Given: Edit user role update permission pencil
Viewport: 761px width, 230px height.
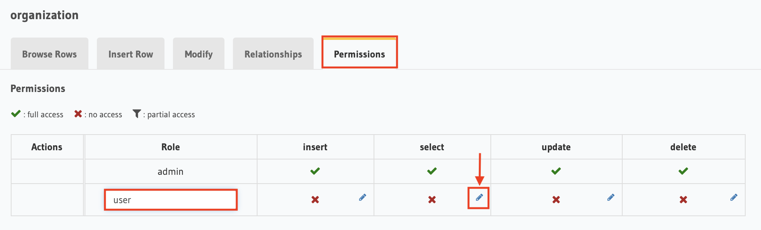Looking at the screenshot, I should pyautogui.click(x=611, y=197).
